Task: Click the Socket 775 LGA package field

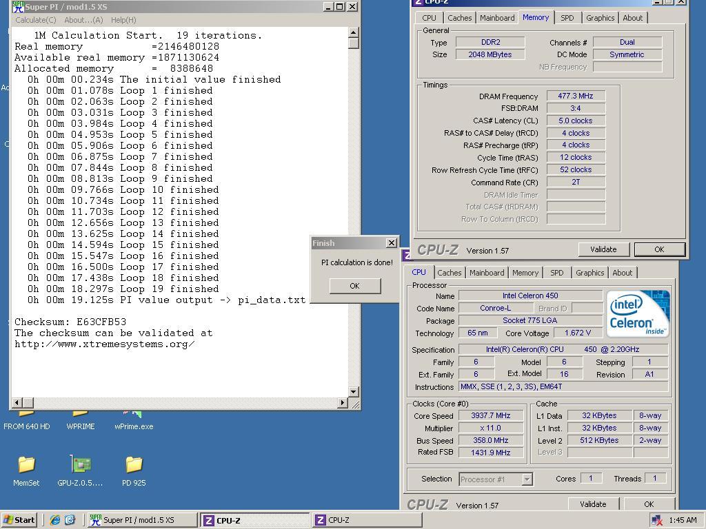Action: [530, 320]
